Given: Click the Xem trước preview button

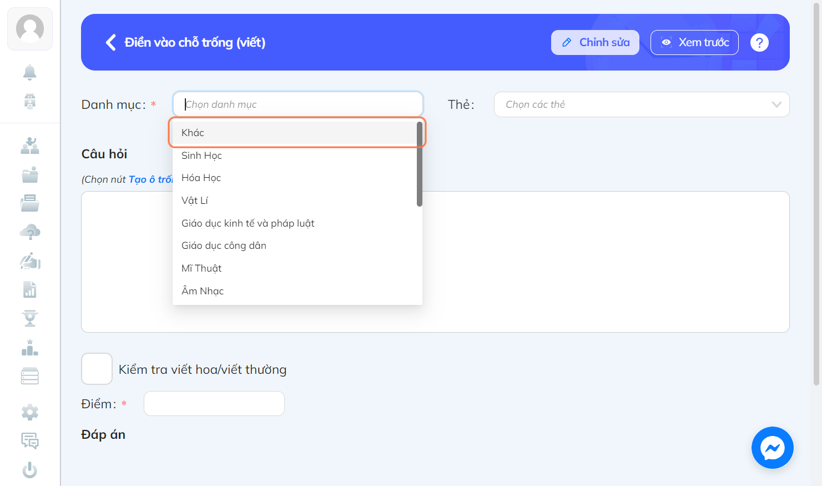Looking at the screenshot, I should click(694, 42).
